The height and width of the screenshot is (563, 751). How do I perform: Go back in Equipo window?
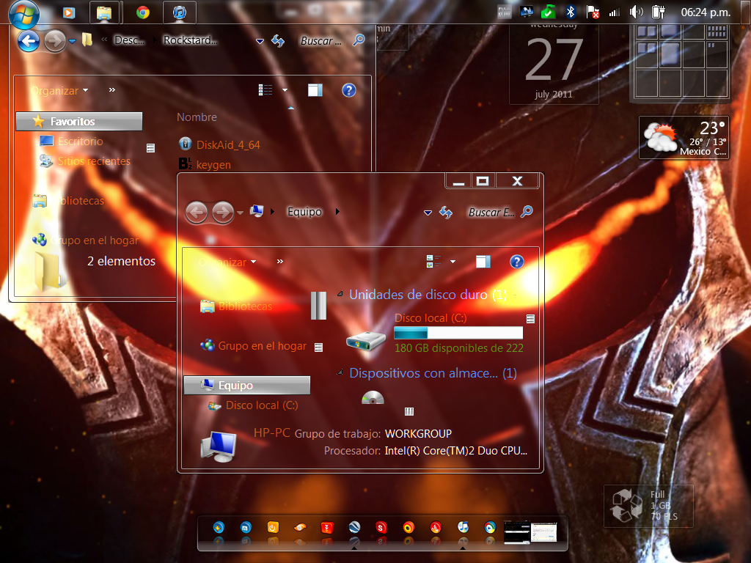click(x=197, y=213)
